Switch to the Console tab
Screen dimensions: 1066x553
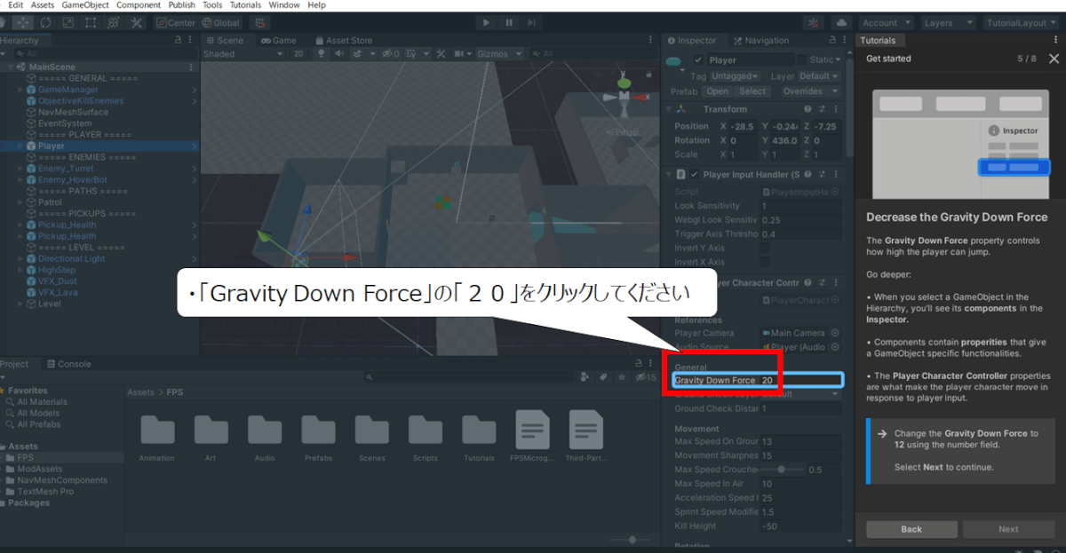(x=68, y=364)
